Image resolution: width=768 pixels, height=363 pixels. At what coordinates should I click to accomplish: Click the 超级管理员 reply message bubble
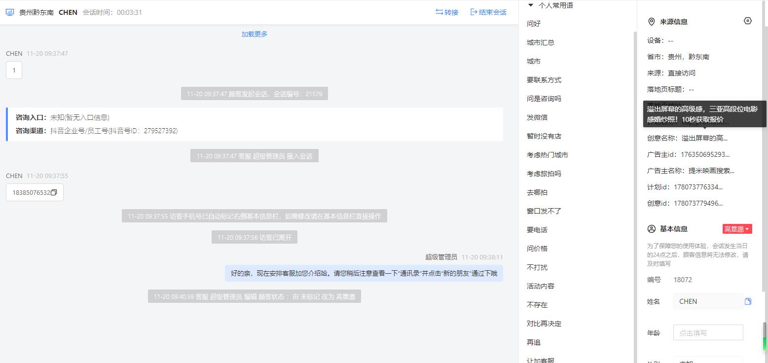[364, 273]
